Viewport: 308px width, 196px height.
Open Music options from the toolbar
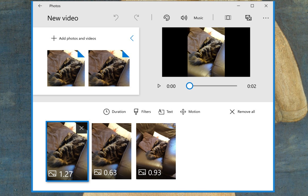click(x=198, y=18)
